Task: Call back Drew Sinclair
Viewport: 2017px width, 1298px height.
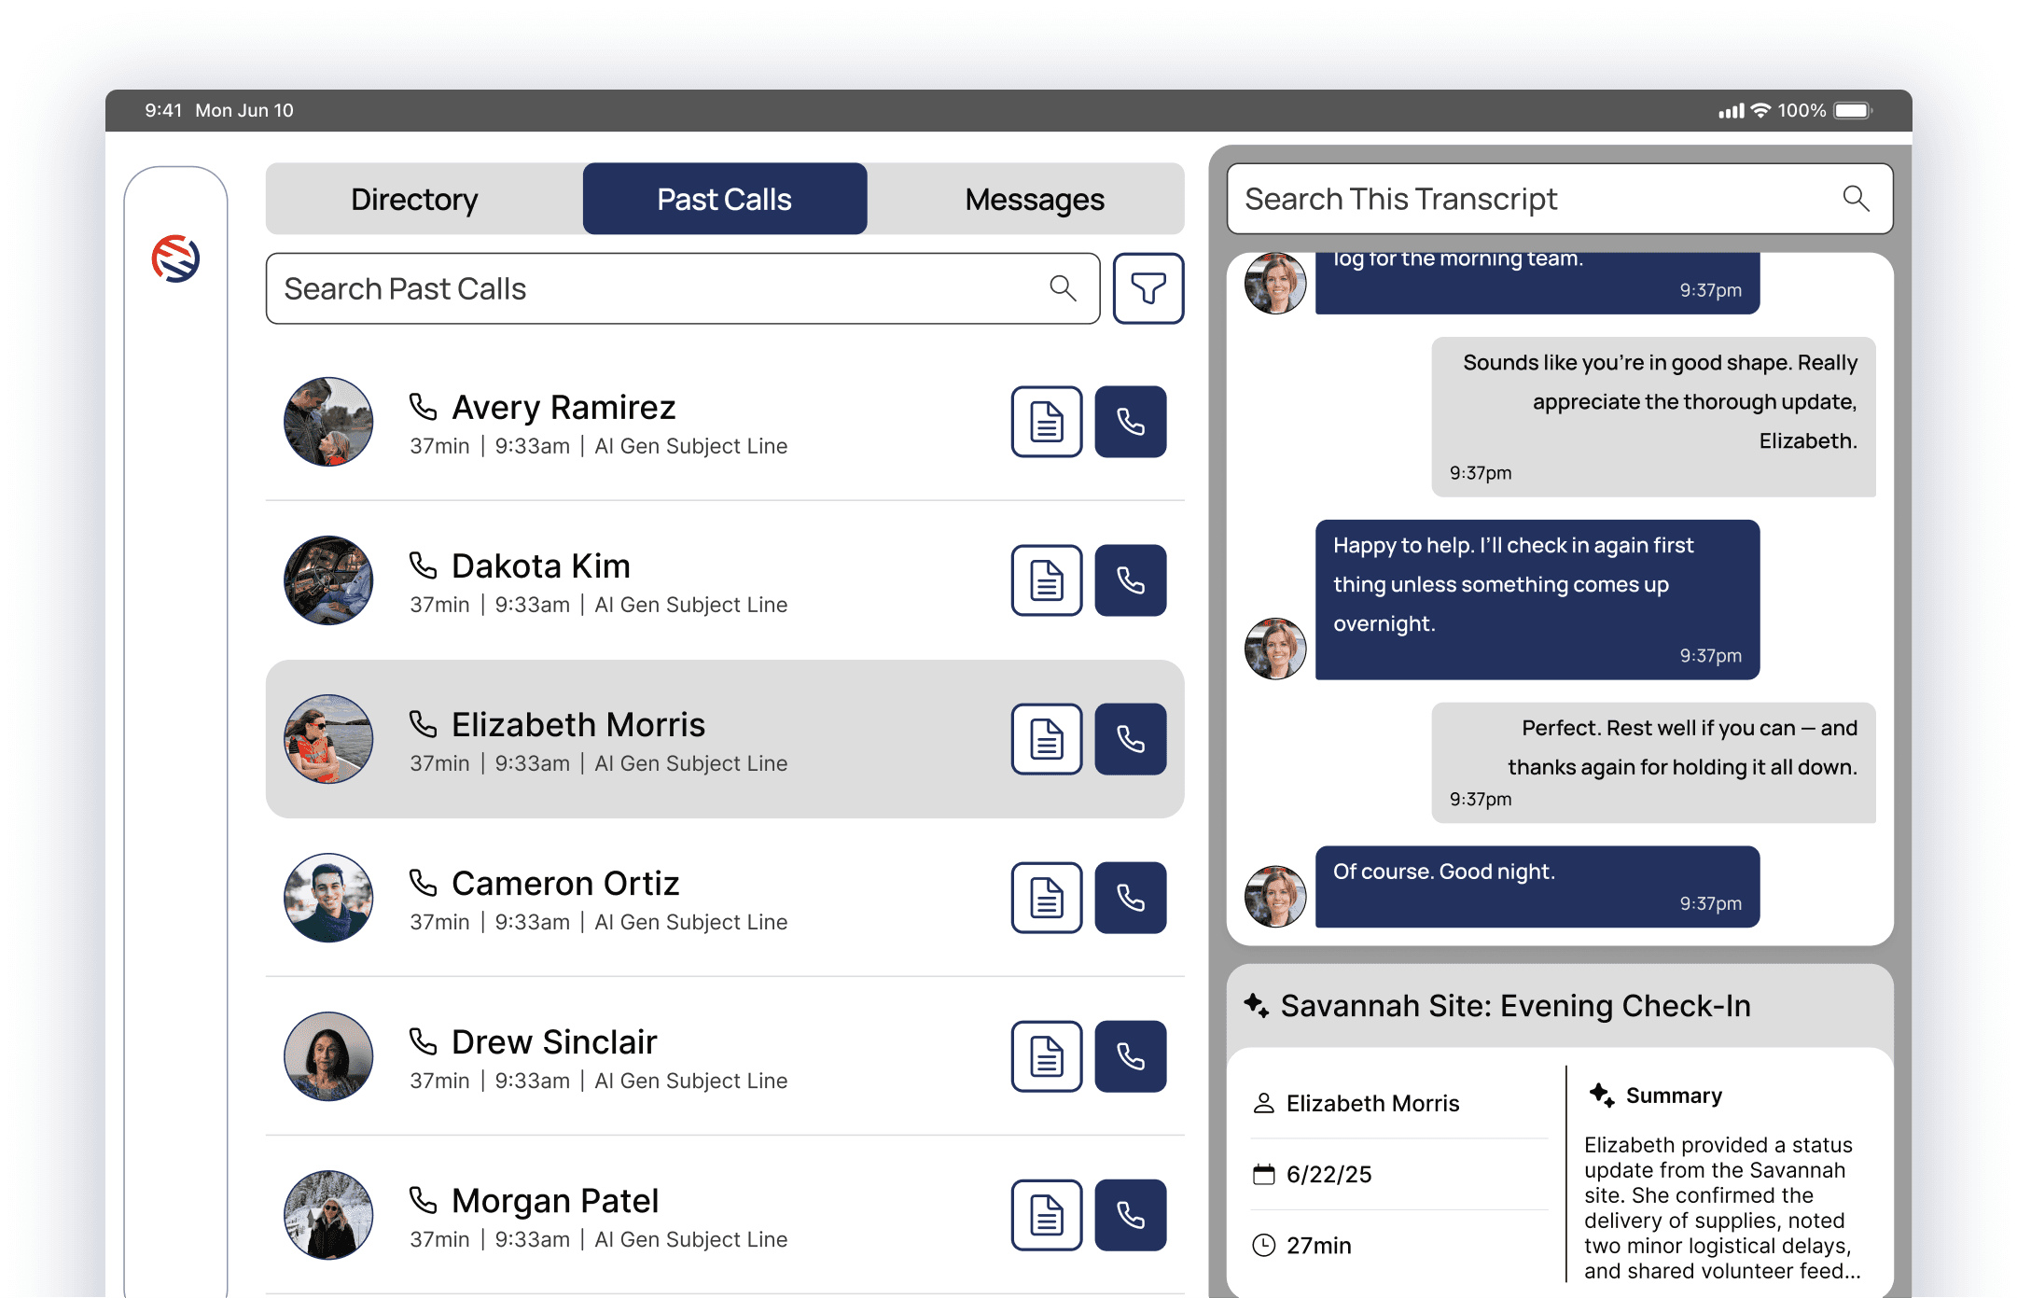Action: click(x=1130, y=1056)
